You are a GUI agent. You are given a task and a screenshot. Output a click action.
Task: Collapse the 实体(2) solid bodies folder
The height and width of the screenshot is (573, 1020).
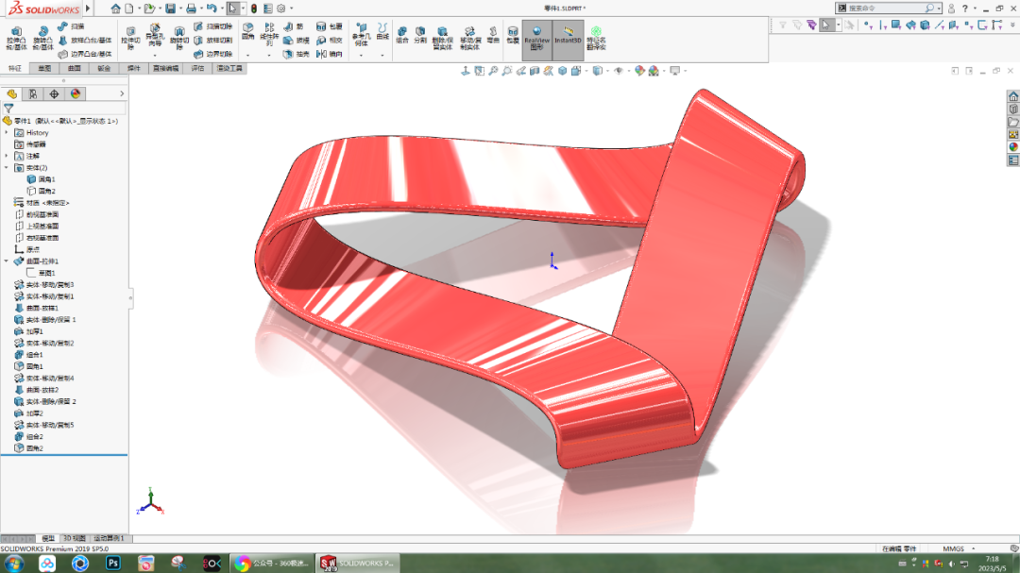point(7,168)
